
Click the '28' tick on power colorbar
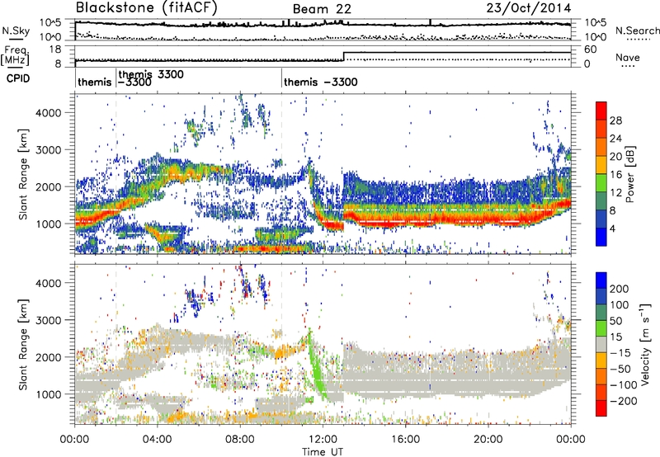[615, 120]
